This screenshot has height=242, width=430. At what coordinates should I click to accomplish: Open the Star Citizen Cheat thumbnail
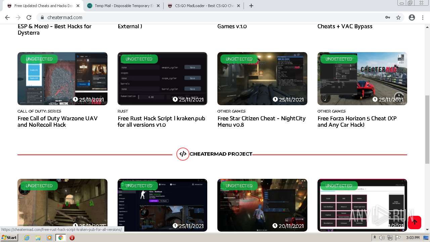pos(262,79)
